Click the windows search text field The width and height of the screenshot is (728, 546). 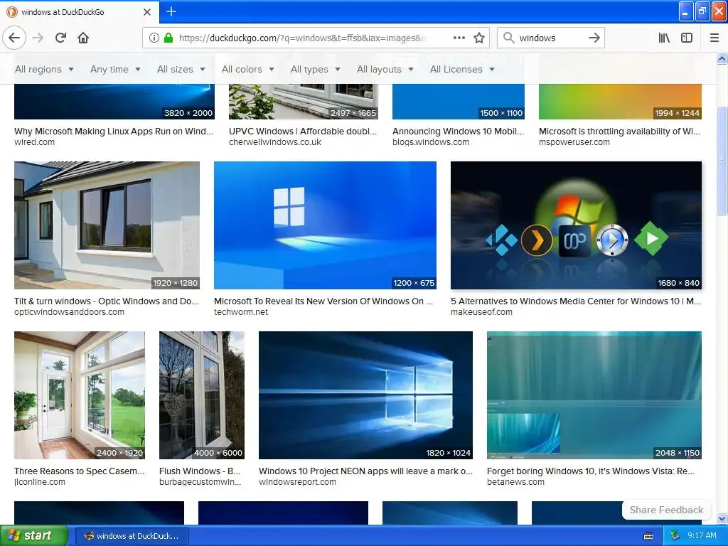coord(550,38)
